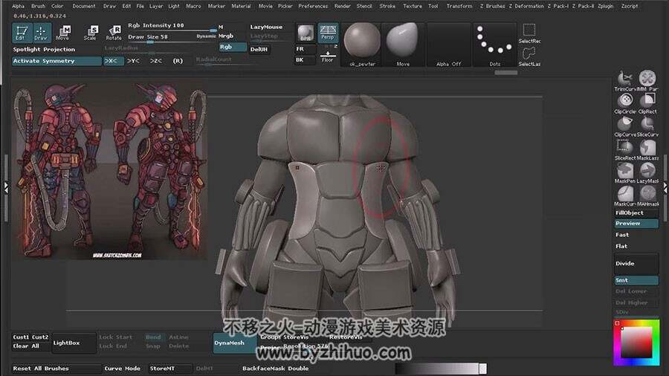
Task: Click the bottom grayscale gradient slider
Action: point(441,369)
